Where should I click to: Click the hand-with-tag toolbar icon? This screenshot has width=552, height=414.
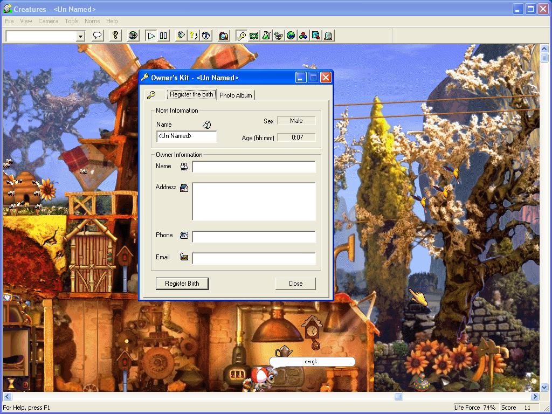(181, 36)
